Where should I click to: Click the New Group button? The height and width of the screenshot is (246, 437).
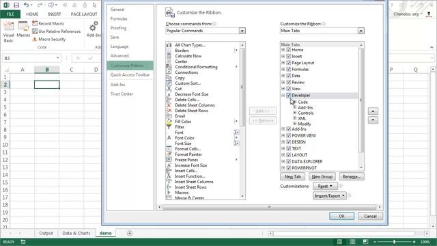pyautogui.click(x=322, y=176)
